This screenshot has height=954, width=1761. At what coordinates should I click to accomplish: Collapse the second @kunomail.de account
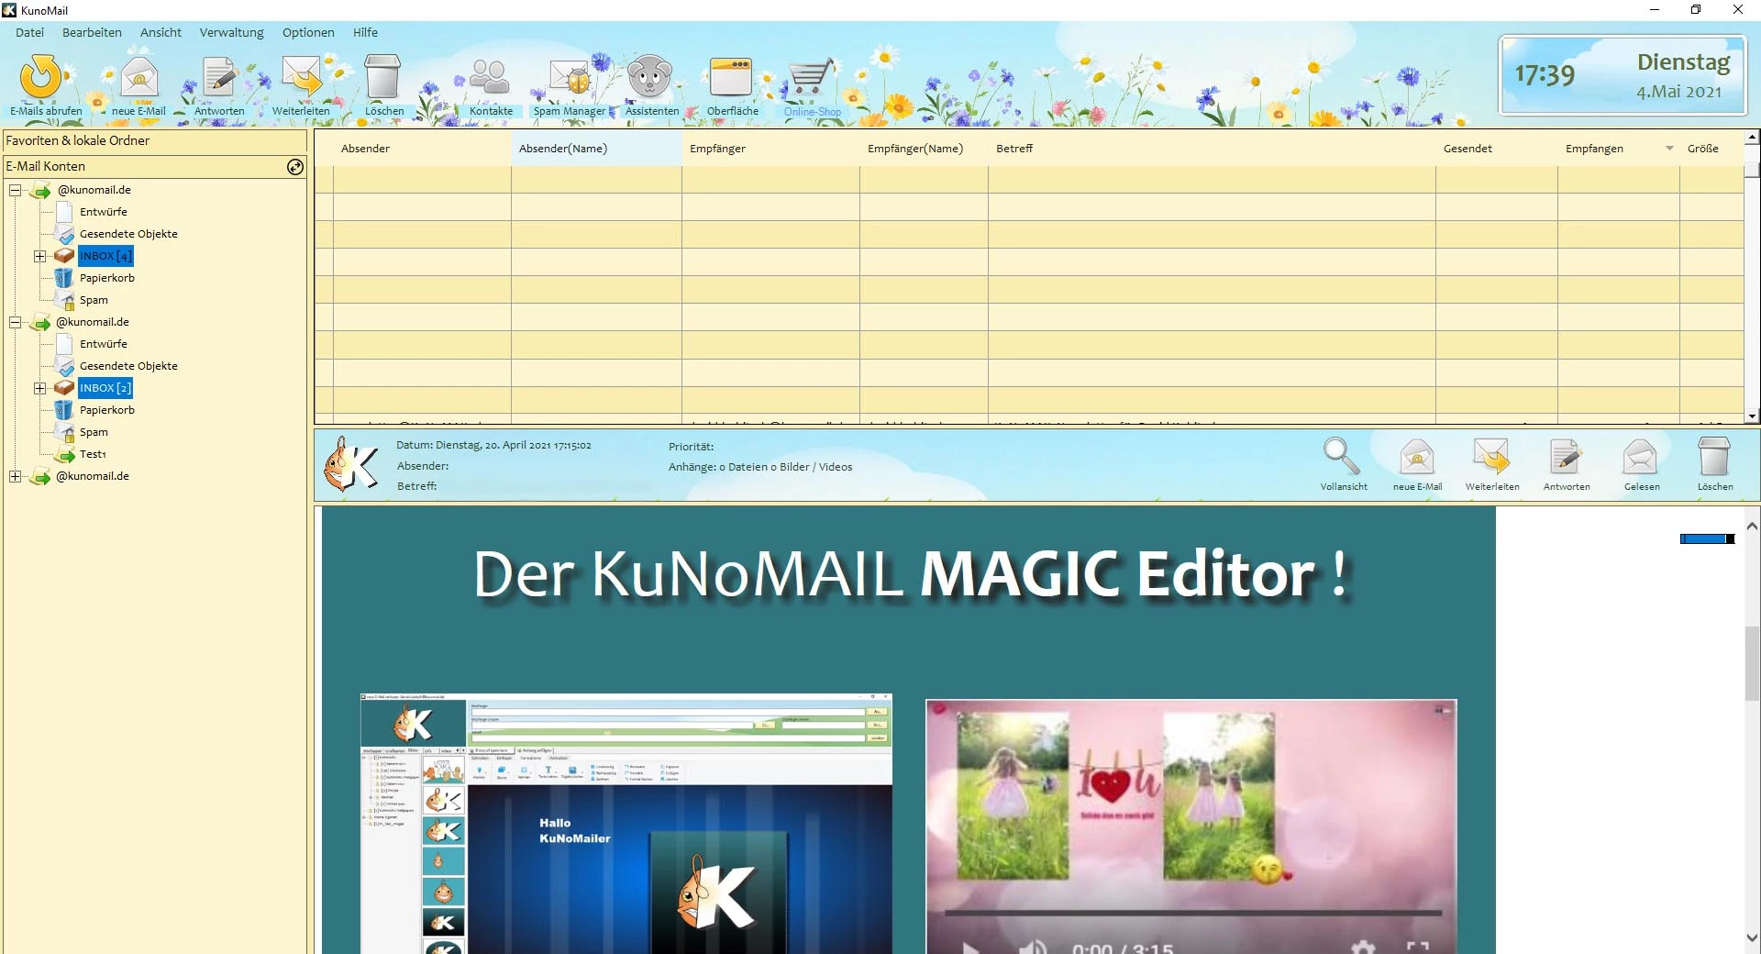16,323
